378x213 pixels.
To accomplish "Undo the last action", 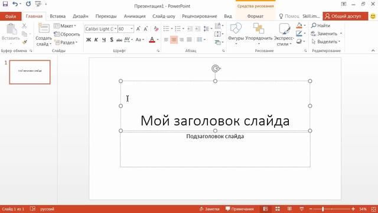I will pos(15,4).
